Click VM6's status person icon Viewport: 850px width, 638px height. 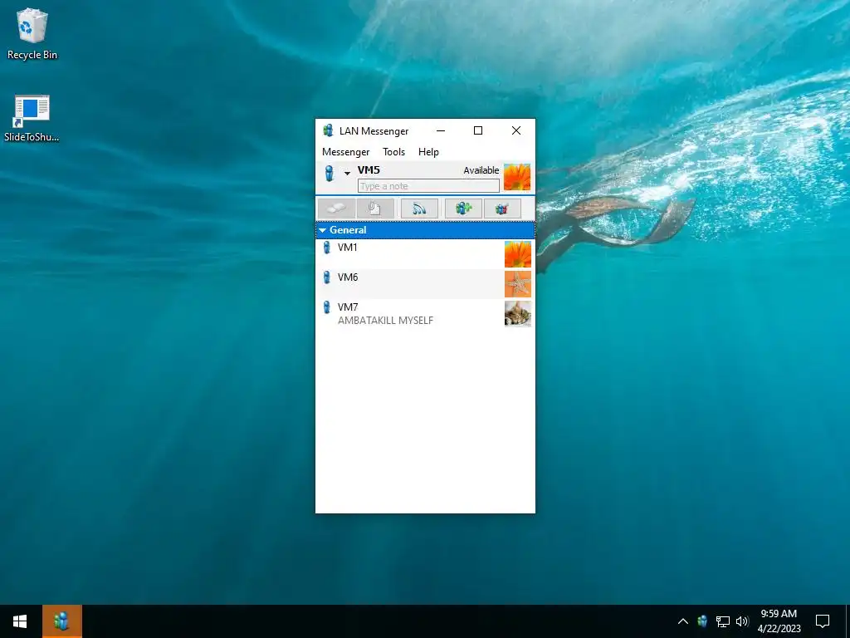326,277
